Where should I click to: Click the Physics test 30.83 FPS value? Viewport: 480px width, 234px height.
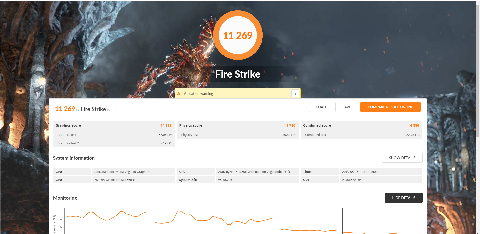tap(289, 135)
